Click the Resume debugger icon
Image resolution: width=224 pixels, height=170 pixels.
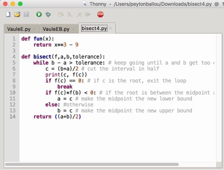pyautogui.click(x=88, y=14)
